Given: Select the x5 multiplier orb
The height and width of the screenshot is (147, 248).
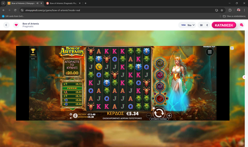Looking at the screenshot, I should pos(160,63).
